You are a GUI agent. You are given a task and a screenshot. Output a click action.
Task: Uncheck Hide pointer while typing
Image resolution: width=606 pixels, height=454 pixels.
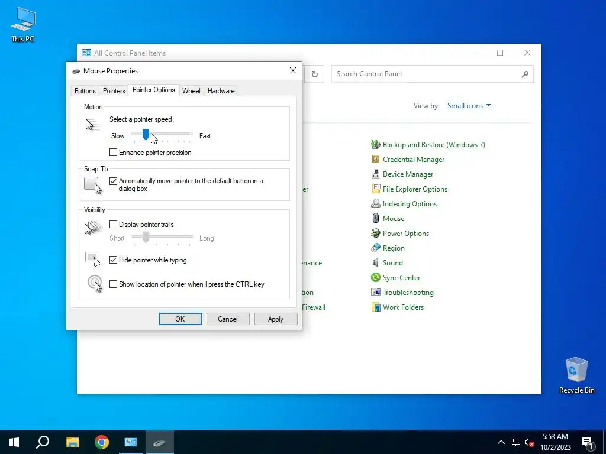coord(113,260)
